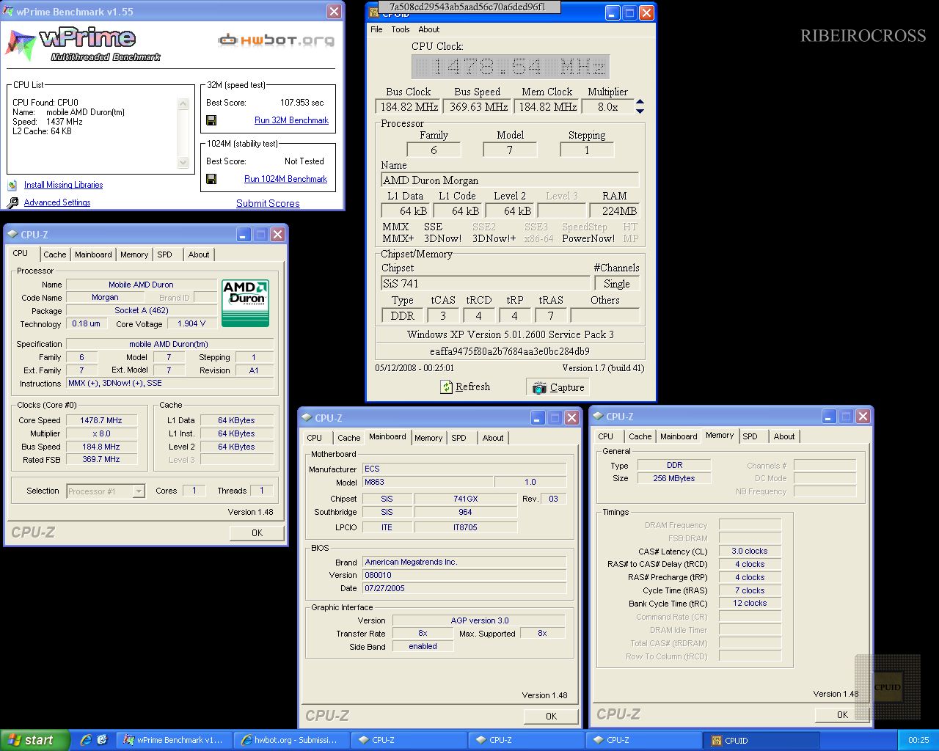Click the Core Voltage 1.904 V field
This screenshot has height=751, width=939.
coord(191,323)
